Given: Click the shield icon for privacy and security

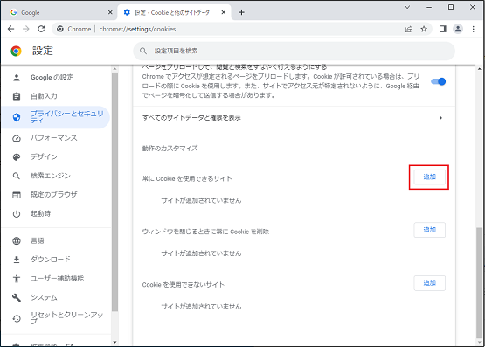Looking at the screenshot, I should (17, 117).
